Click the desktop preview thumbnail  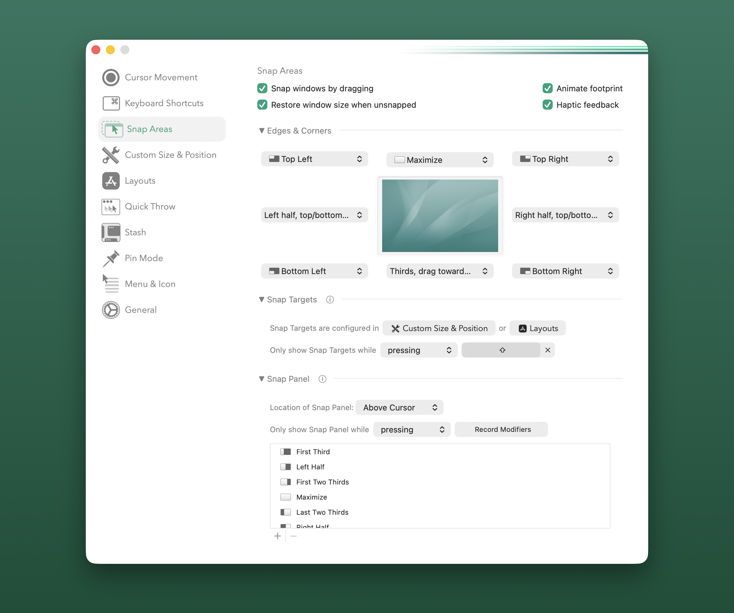[x=440, y=216]
